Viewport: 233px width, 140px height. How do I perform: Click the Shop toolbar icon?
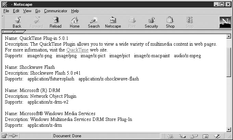[170, 22]
